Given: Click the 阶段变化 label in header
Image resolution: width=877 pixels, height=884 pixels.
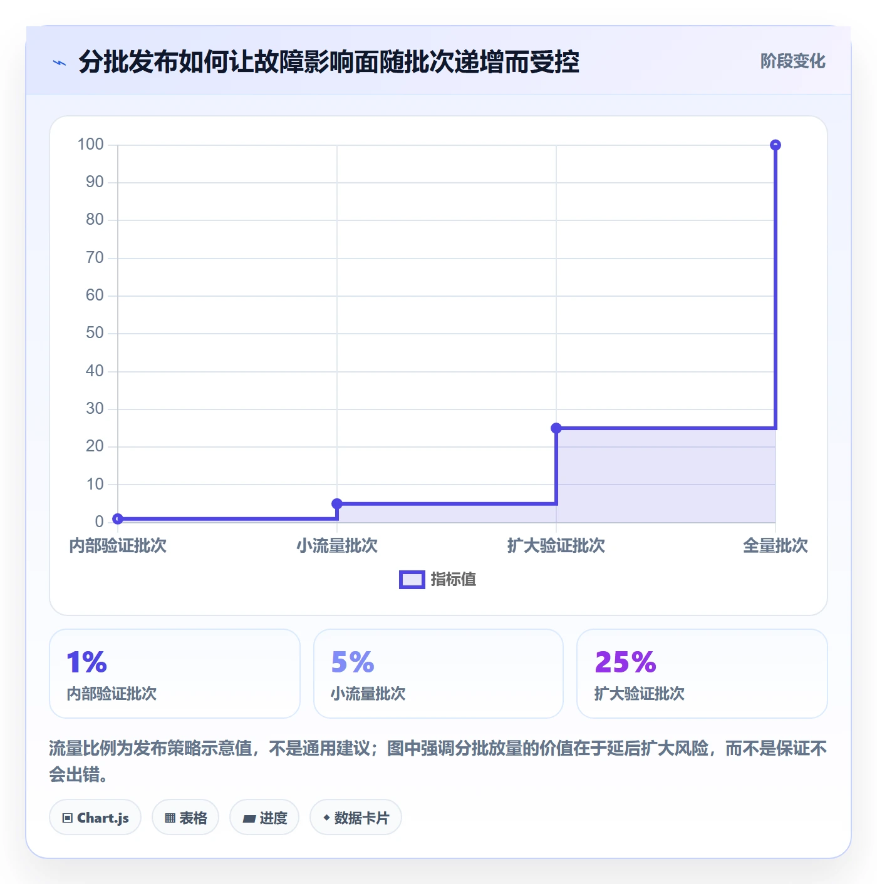Looking at the screenshot, I should [x=792, y=61].
